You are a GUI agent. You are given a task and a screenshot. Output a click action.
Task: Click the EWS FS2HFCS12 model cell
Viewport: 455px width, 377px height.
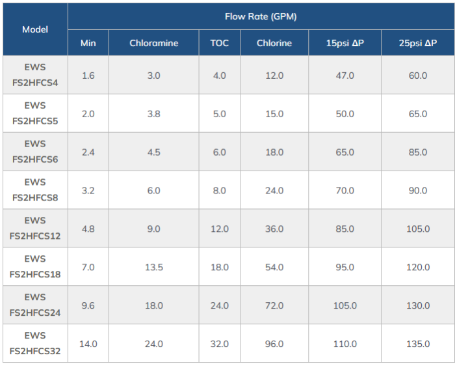(x=35, y=229)
